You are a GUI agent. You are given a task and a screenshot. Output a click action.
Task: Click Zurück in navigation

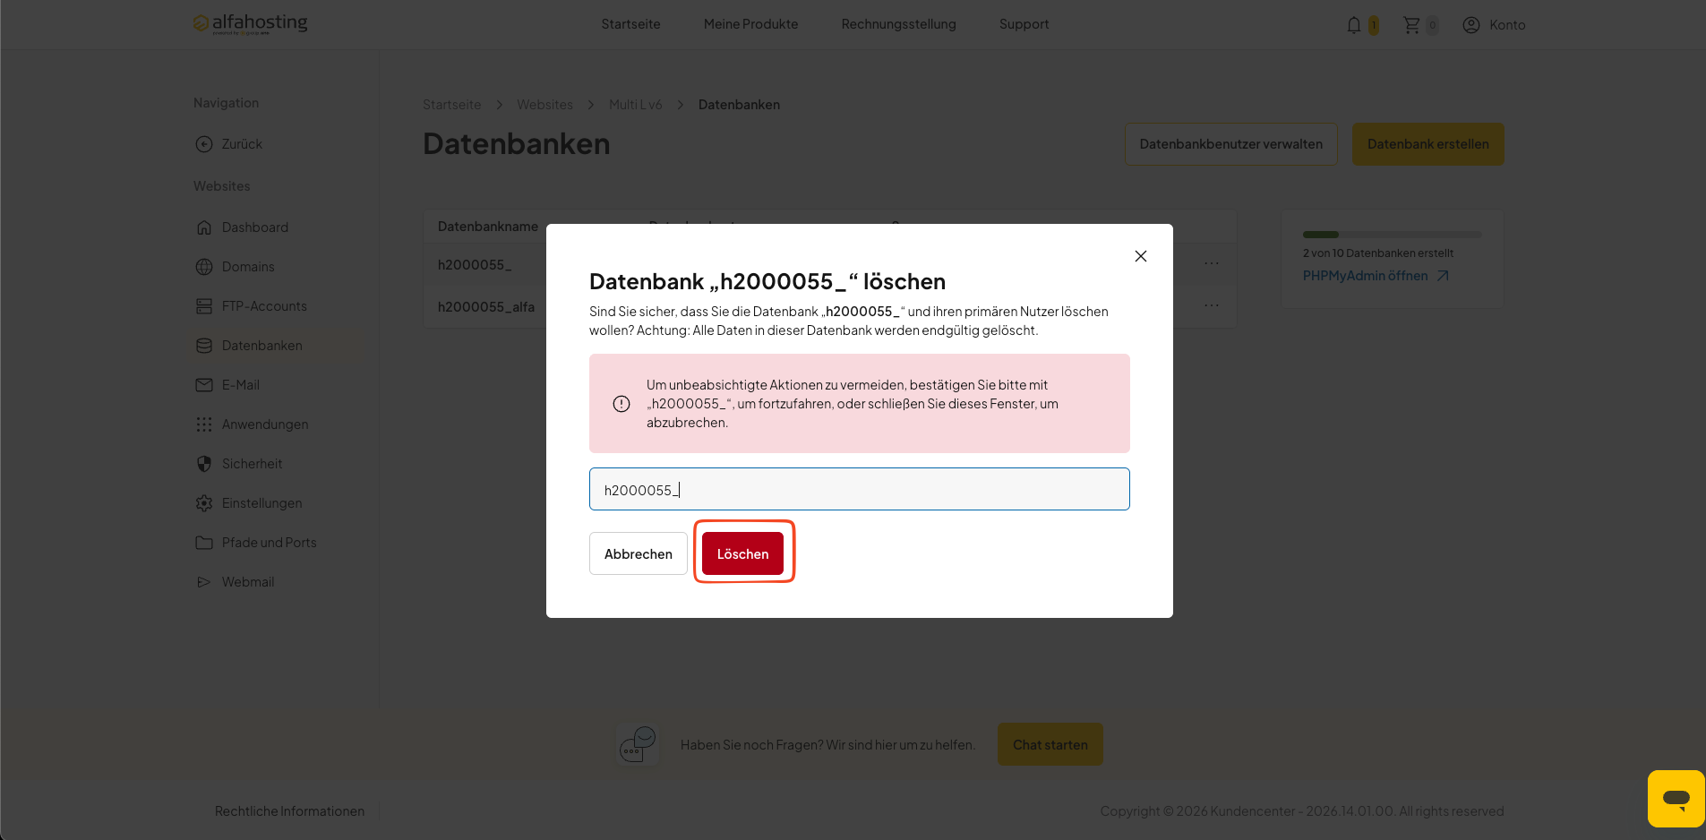coord(242,144)
